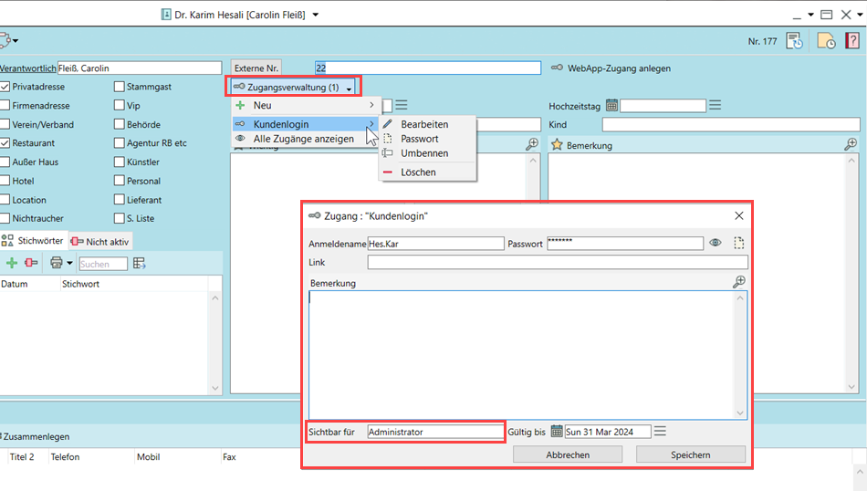This screenshot has width=867, height=491.
Task: Switch to the Nicht aktiv tab
Action: (101, 241)
